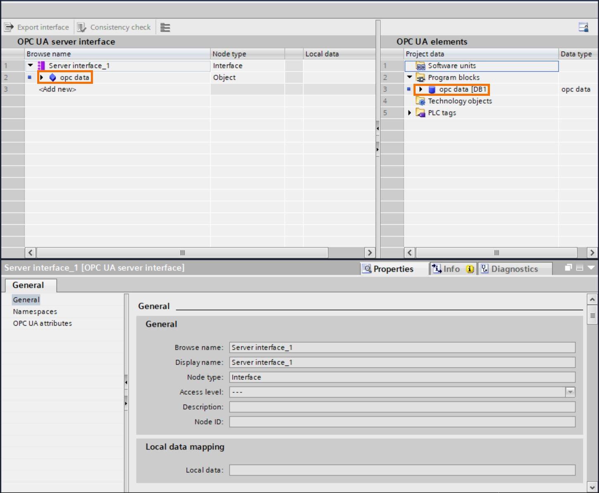Click the collapse-all rows toolbar icon
This screenshot has height=493, width=599.
(x=165, y=27)
